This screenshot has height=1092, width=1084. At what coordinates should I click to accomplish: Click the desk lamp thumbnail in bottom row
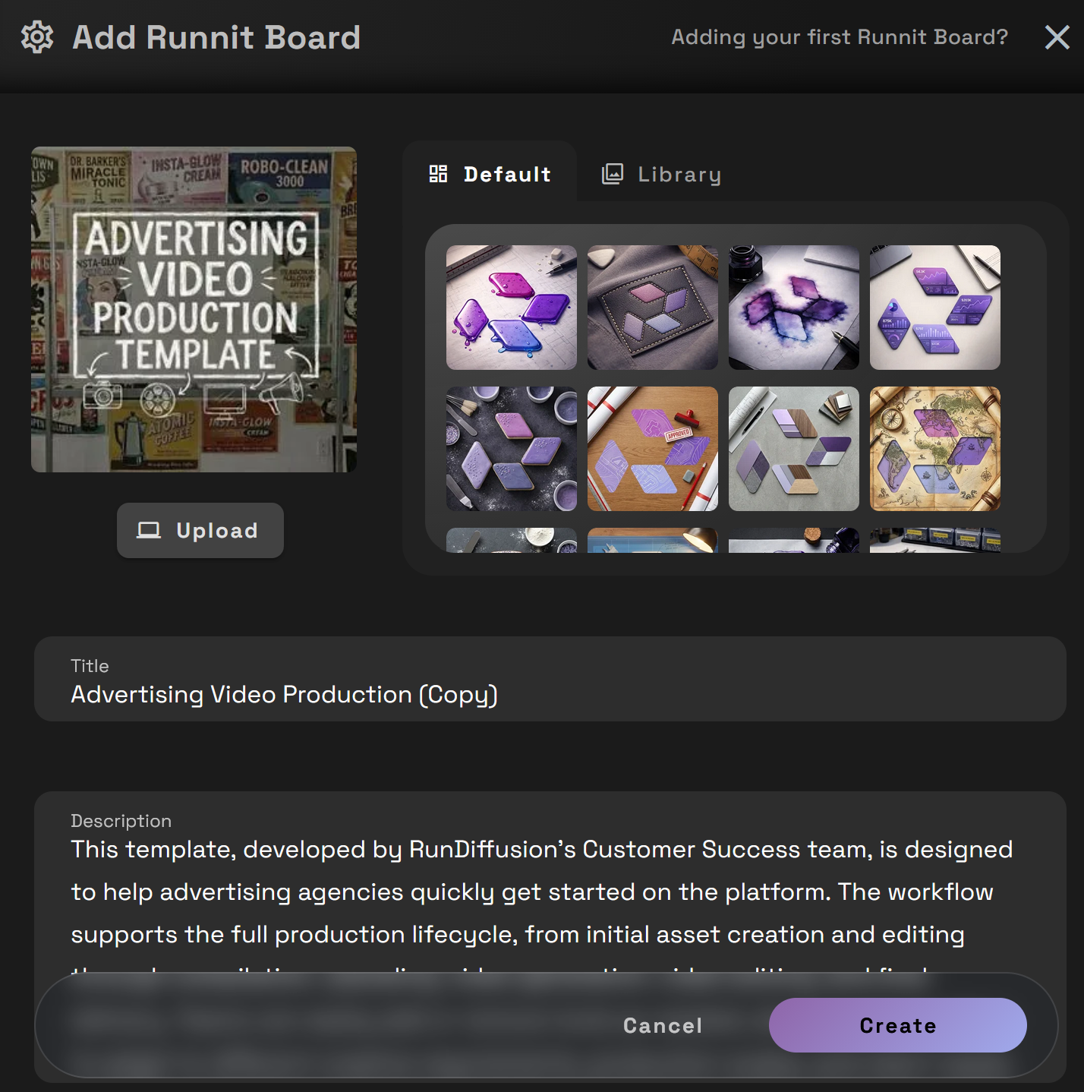[652, 540]
